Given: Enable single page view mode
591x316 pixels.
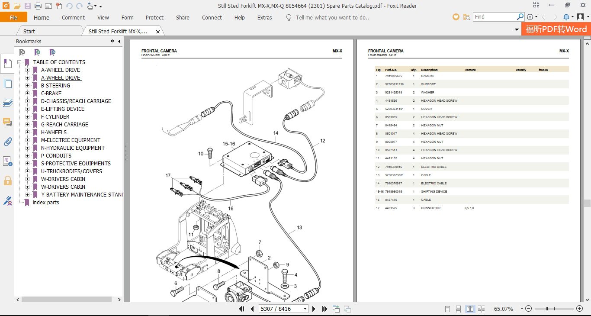Looking at the screenshot, I should click(x=448, y=309).
